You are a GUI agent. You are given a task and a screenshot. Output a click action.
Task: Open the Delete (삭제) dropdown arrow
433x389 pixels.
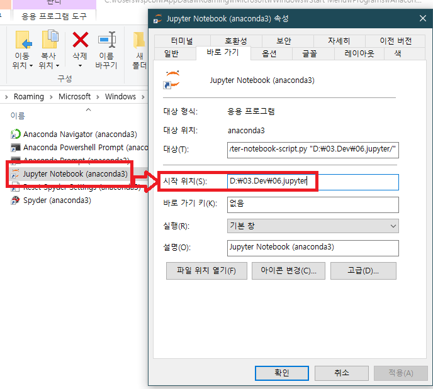[x=80, y=65]
